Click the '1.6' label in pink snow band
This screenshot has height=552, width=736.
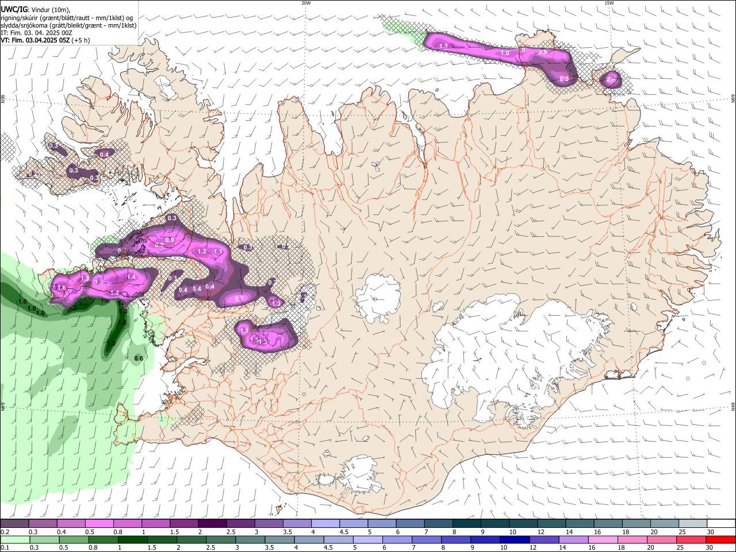[62, 287]
